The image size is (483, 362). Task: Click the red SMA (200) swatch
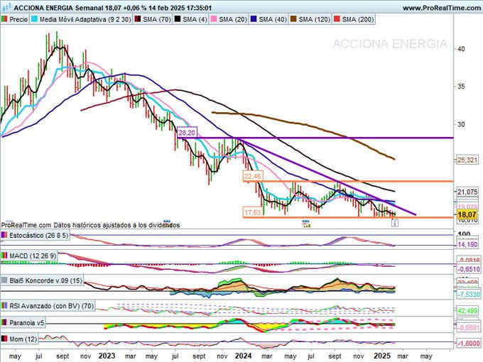337,19
